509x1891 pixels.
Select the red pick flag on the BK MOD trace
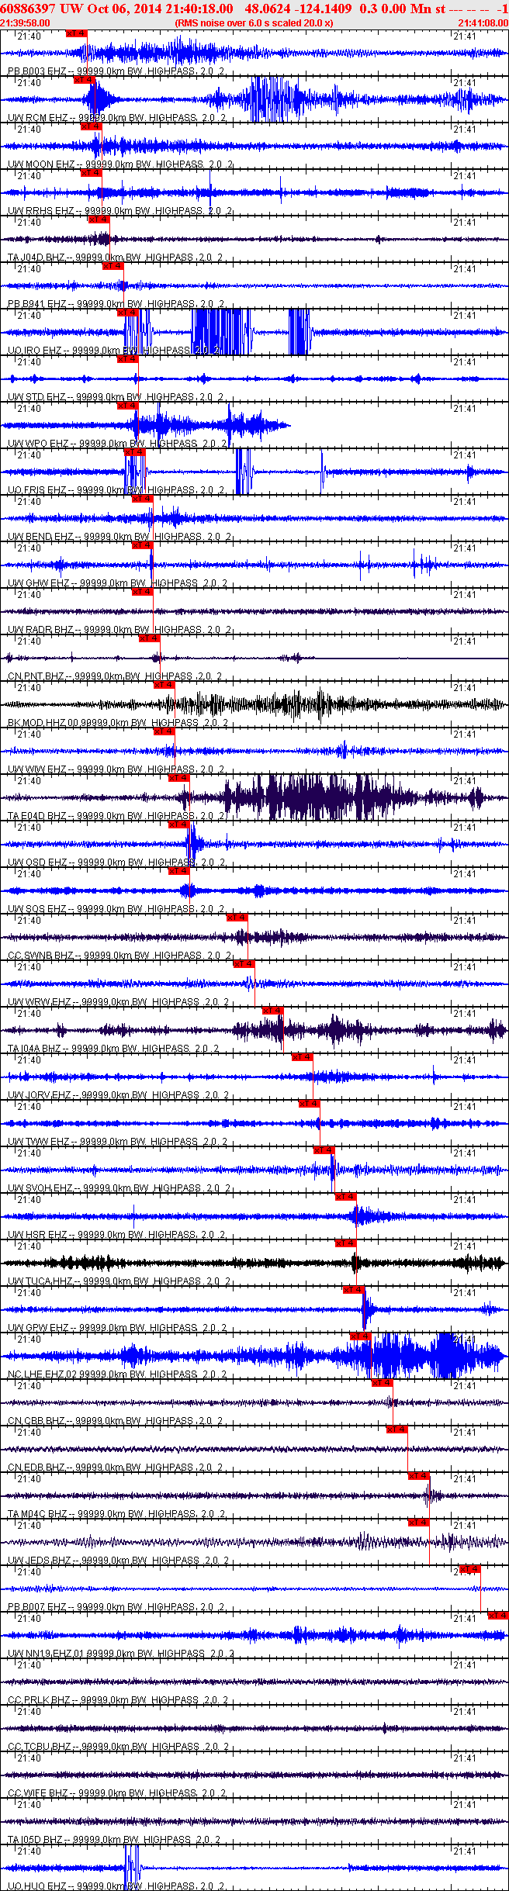[x=164, y=685]
